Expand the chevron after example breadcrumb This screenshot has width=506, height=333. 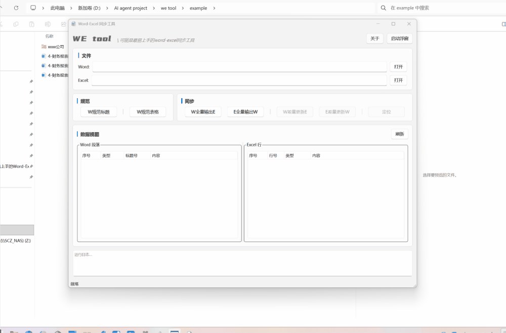(x=214, y=8)
